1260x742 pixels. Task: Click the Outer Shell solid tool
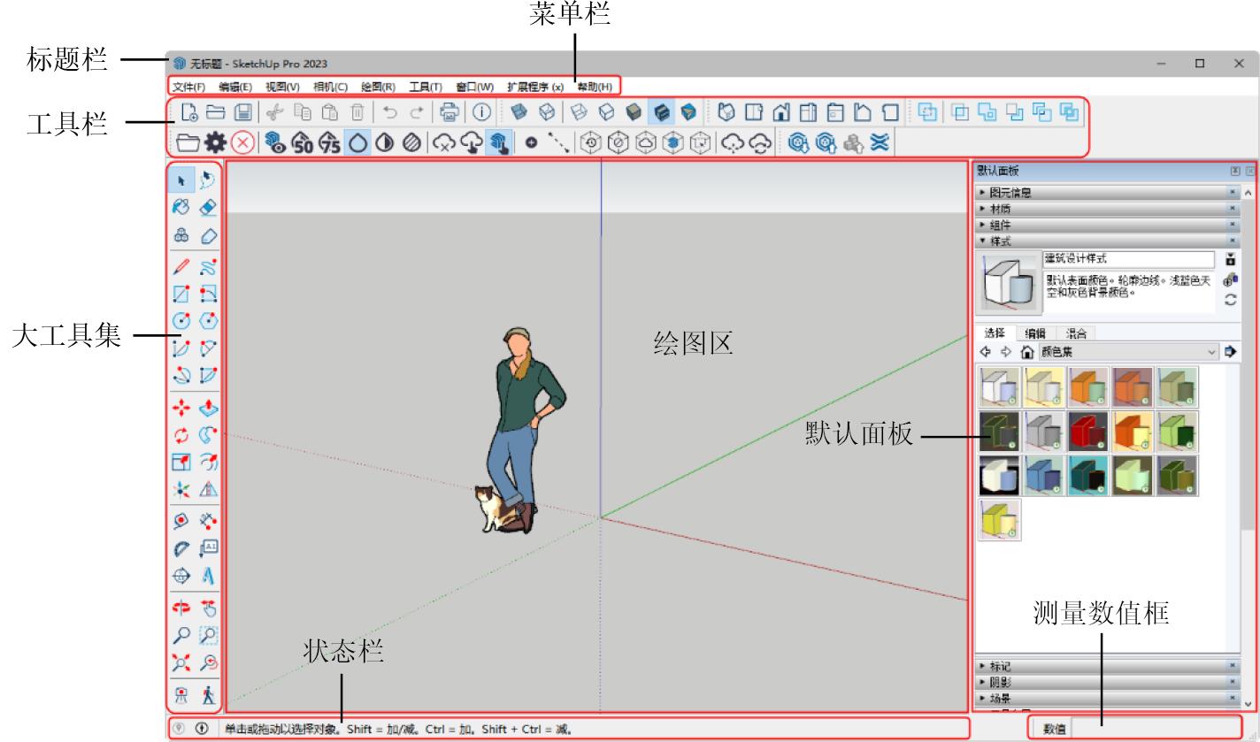[926, 112]
